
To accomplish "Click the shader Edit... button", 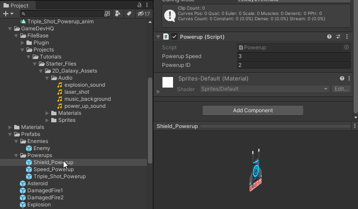I will click(341, 89).
